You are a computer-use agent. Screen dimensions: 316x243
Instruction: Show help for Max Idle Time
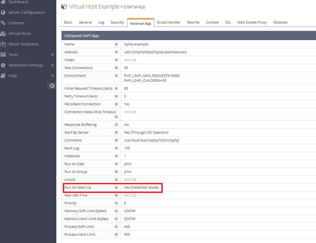coord(116,195)
